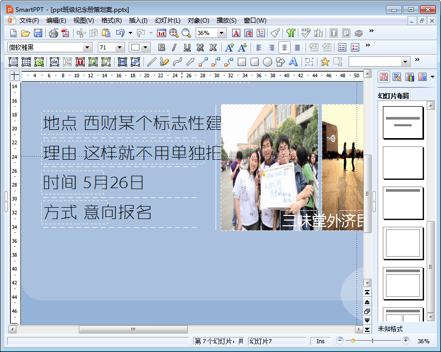The width and height of the screenshot is (441, 352).
Task: Insert TextArt with the blue A icon
Action: pyautogui.click(x=293, y=62)
